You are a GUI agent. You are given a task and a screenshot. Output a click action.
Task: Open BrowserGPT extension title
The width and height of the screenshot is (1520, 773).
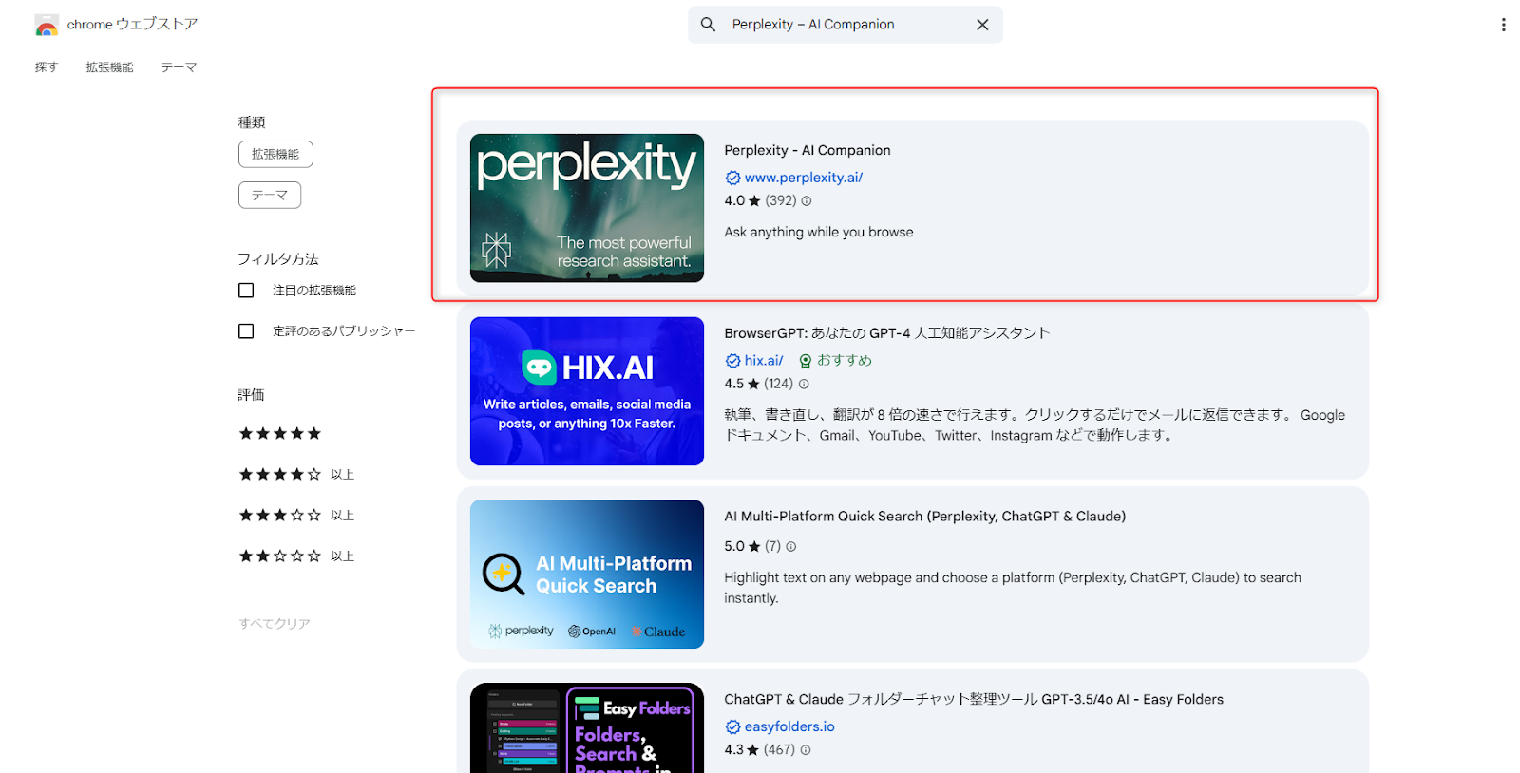click(x=887, y=333)
